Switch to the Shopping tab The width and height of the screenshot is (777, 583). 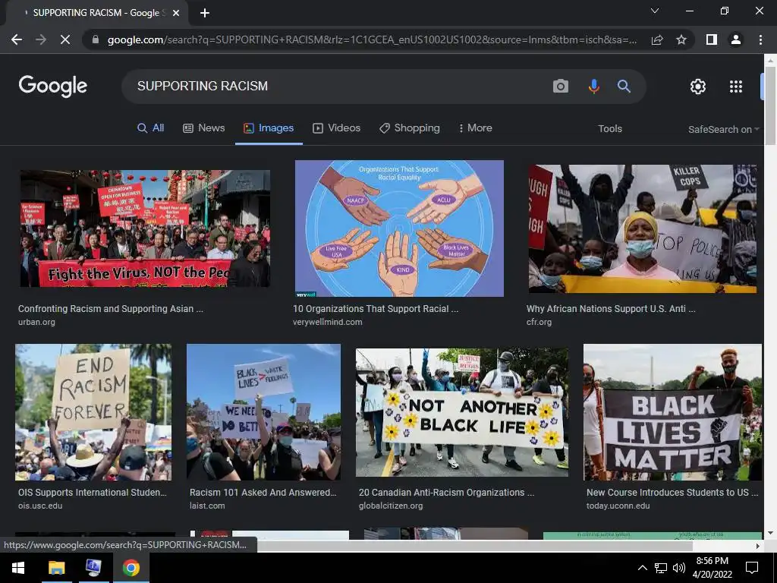coord(409,128)
